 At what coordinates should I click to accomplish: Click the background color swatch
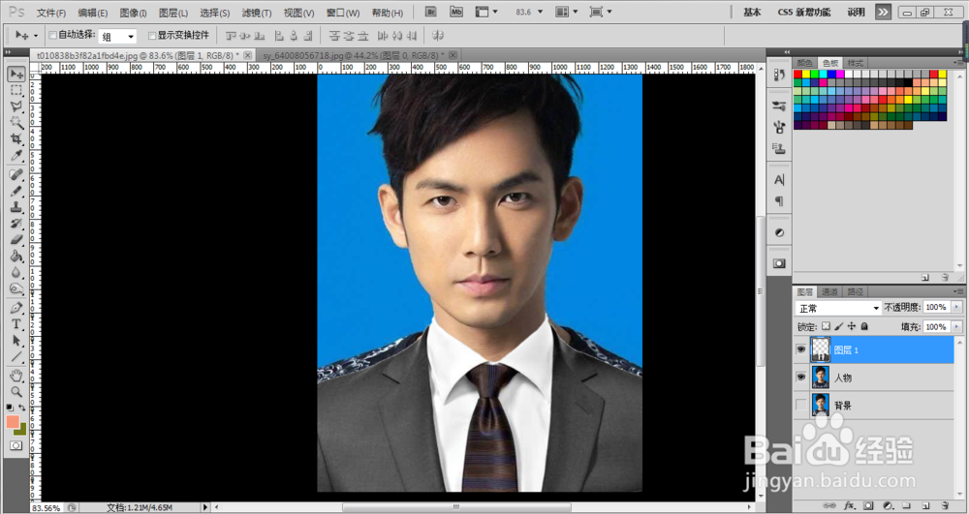coord(23,430)
